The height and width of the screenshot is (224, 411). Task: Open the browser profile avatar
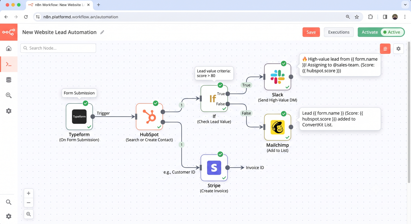pos(395,17)
